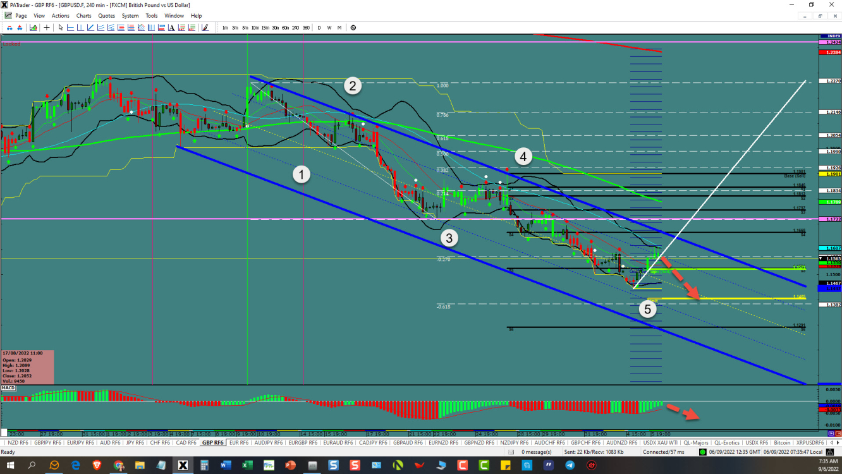
Task: Open the Charts menu
Action: click(x=83, y=15)
